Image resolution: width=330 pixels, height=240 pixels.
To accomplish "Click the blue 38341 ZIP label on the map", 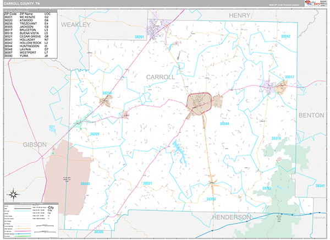I will coord(320,186).
